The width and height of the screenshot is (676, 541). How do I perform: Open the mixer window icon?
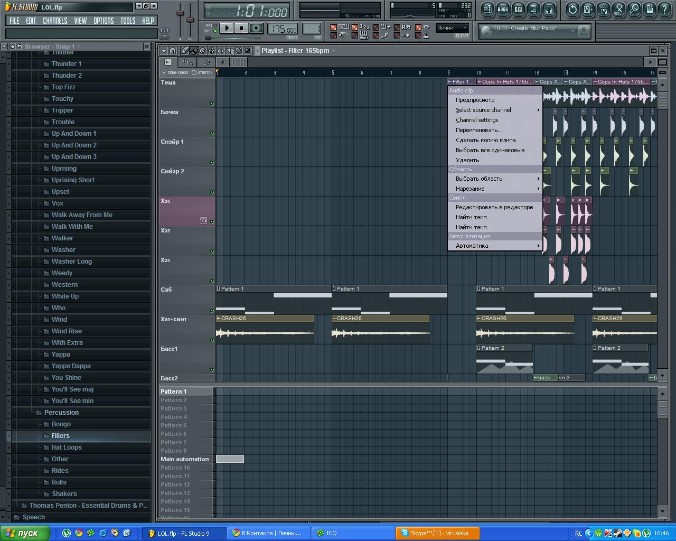tap(549, 9)
